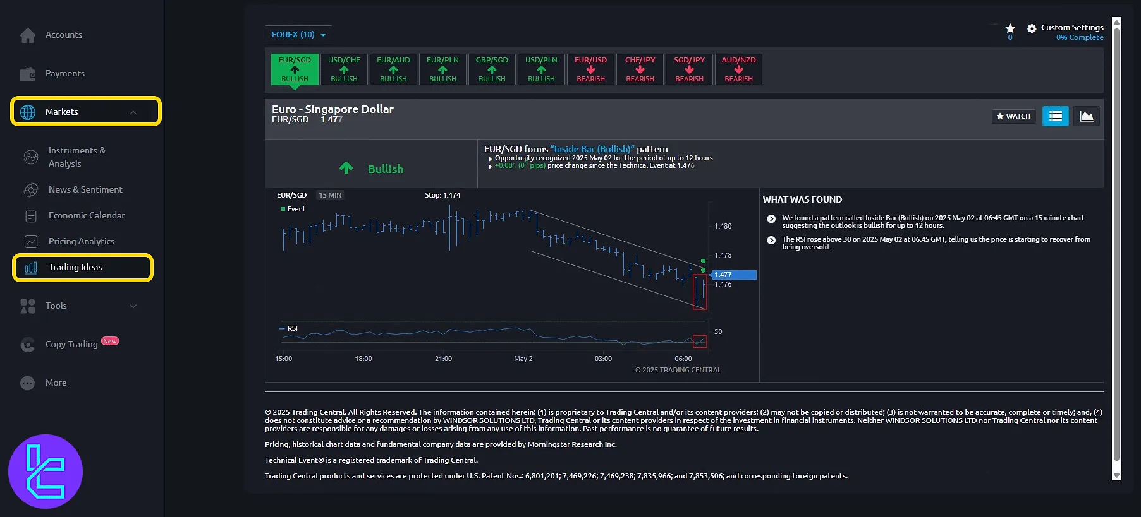The width and height of the screenshot is (1141, 517).
Task: Select the CHF/JPY bearish tab
Action: tap(640, 69)
